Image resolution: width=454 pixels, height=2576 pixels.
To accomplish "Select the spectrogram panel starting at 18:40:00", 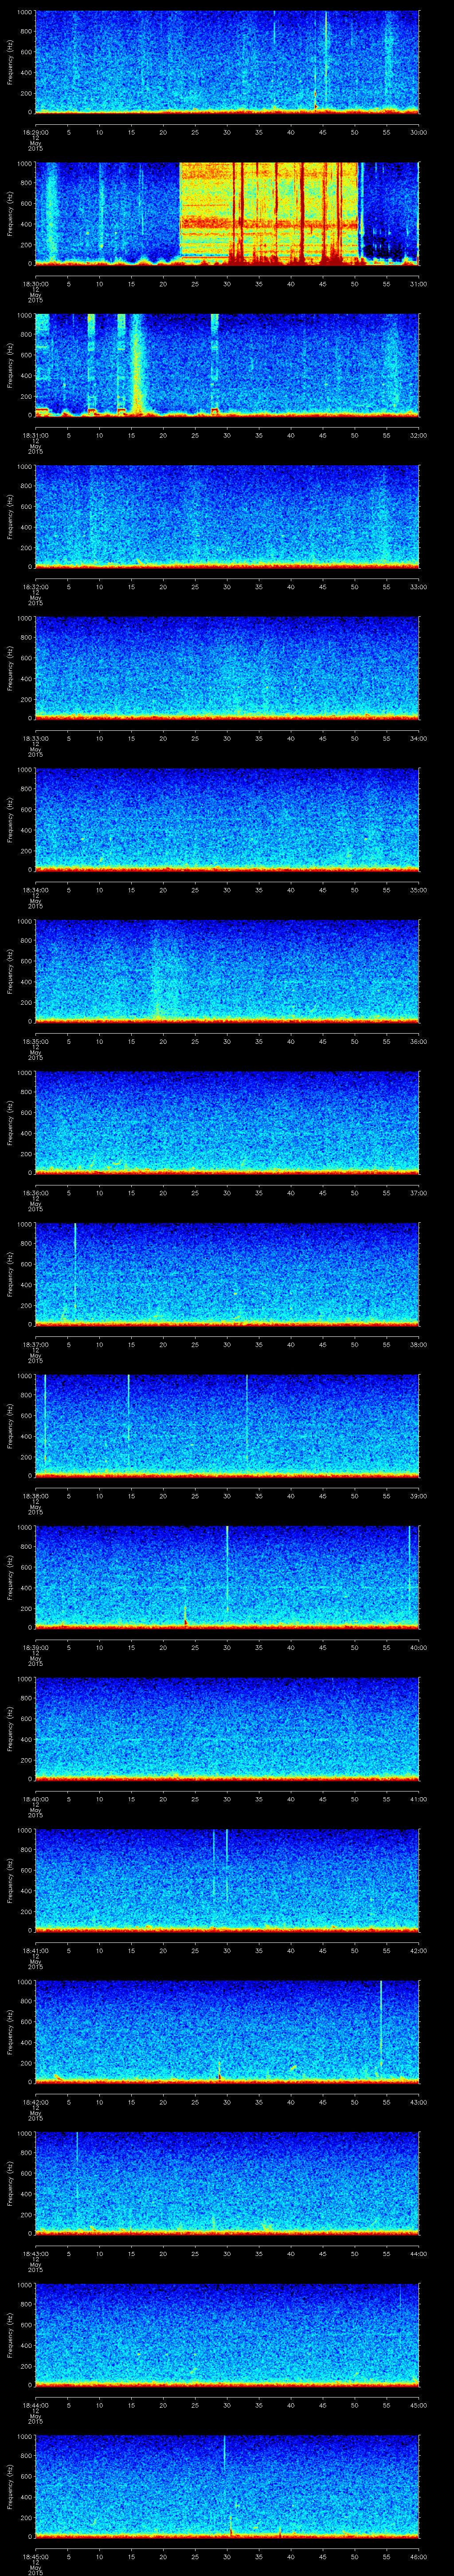I will point(227,1728).
